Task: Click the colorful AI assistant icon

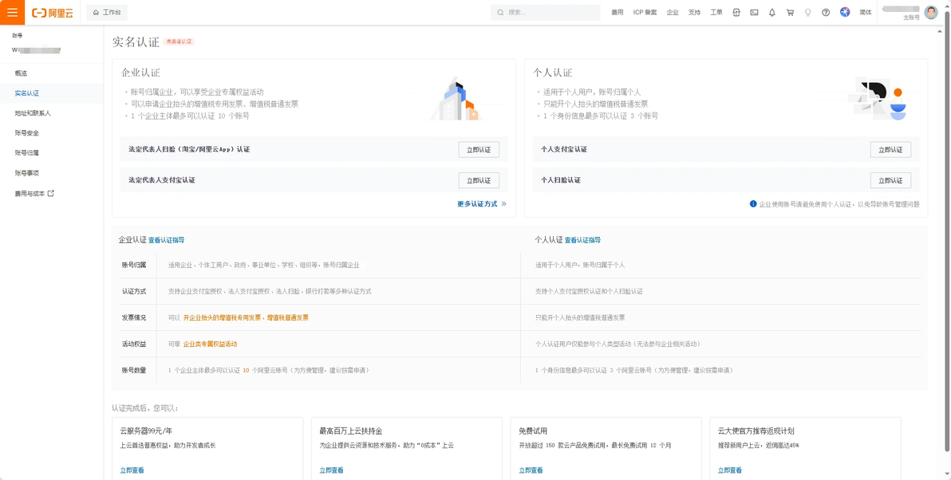Action: point(845,12)
